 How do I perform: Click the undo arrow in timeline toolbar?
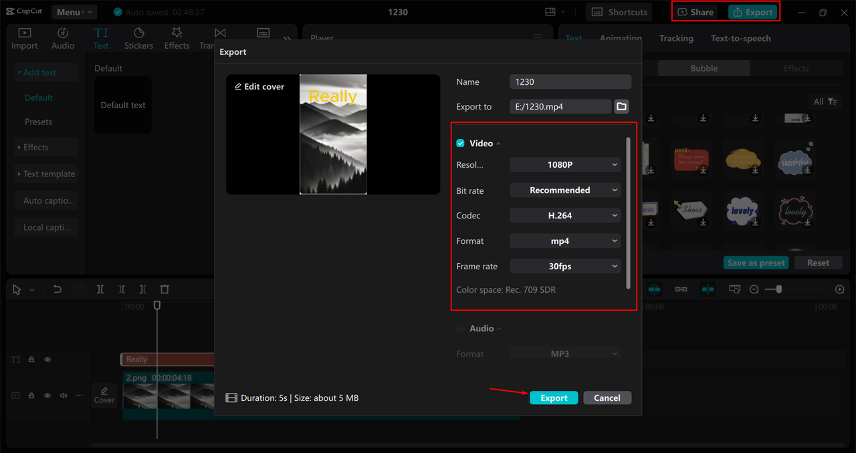point(58,289)
